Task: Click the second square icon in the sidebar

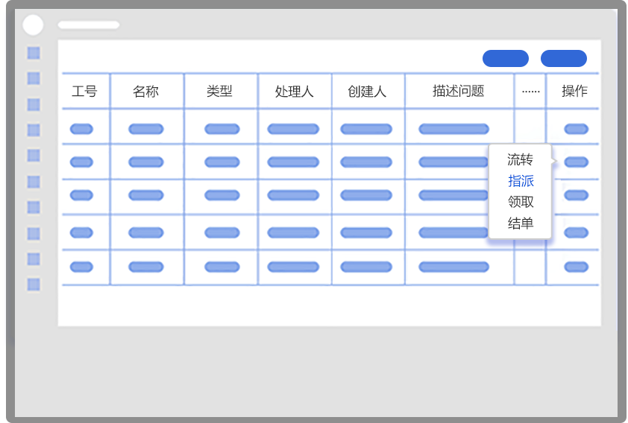Action: [x=34, y=78]
